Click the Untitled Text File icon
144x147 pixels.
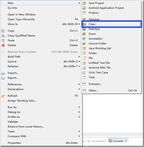pos(84,63)
